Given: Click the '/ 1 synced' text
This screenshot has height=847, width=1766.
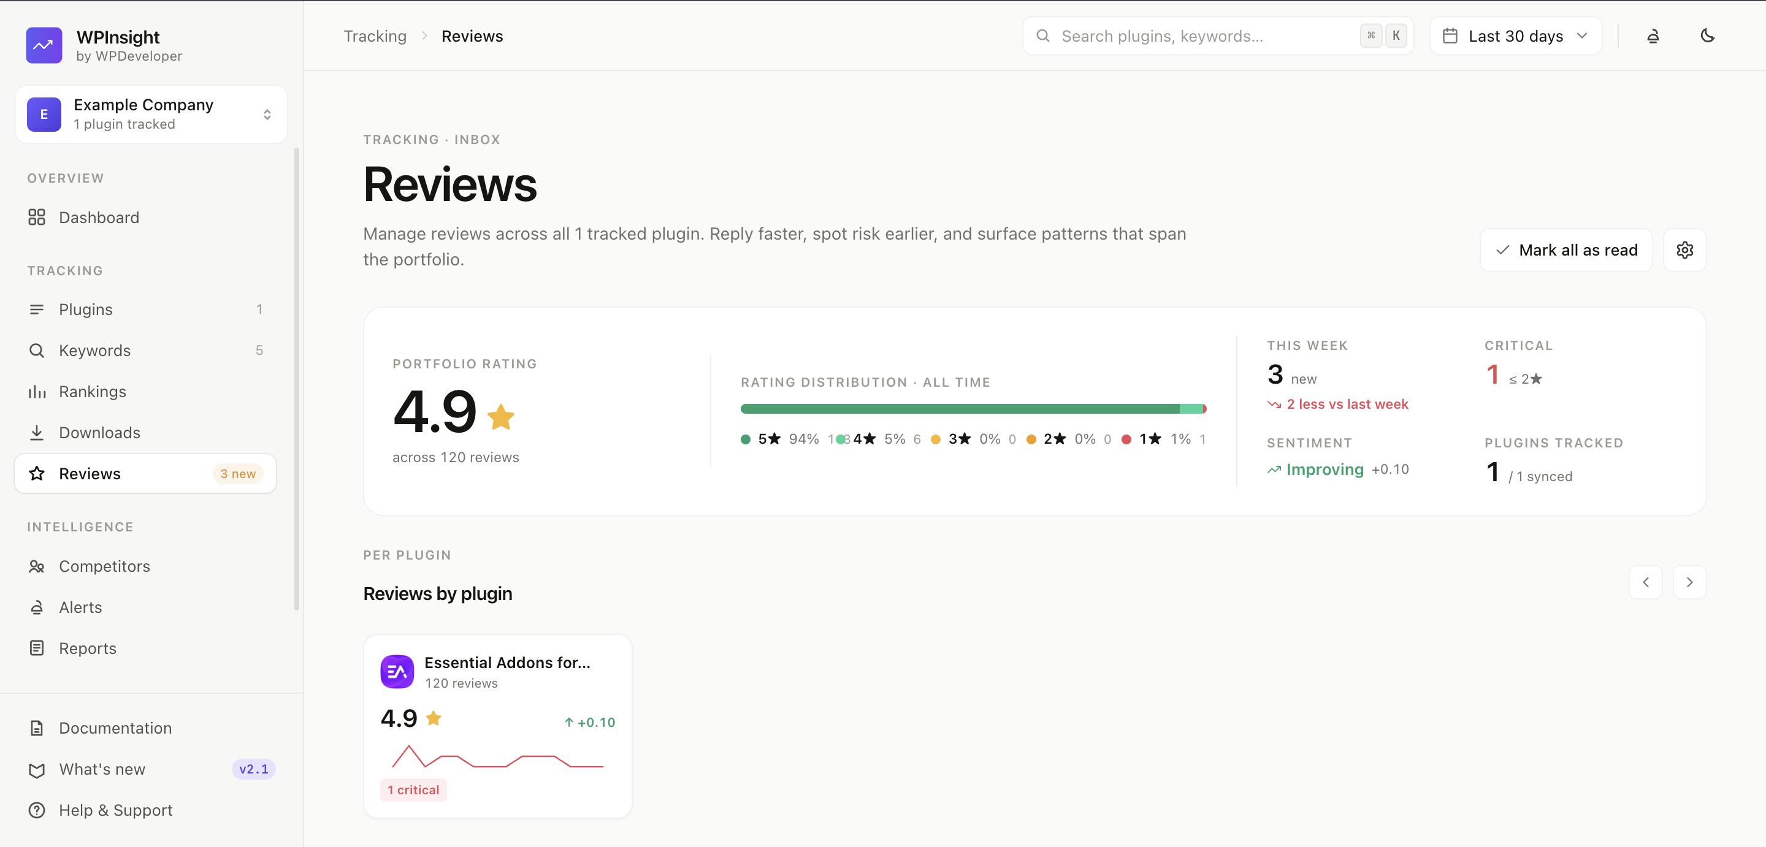Looking at the screenshot, I should (x=1540, y=477).
